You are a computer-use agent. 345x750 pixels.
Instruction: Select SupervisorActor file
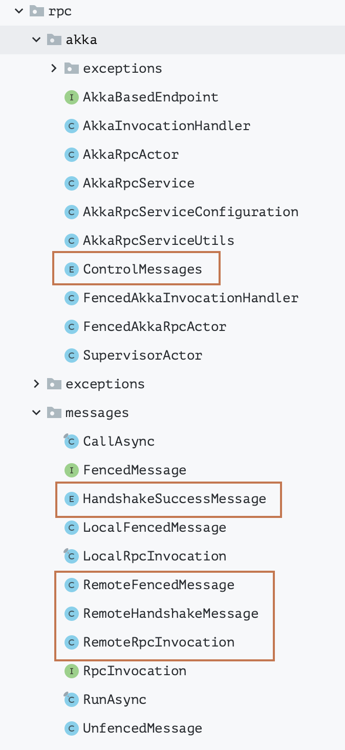(143, 355)
